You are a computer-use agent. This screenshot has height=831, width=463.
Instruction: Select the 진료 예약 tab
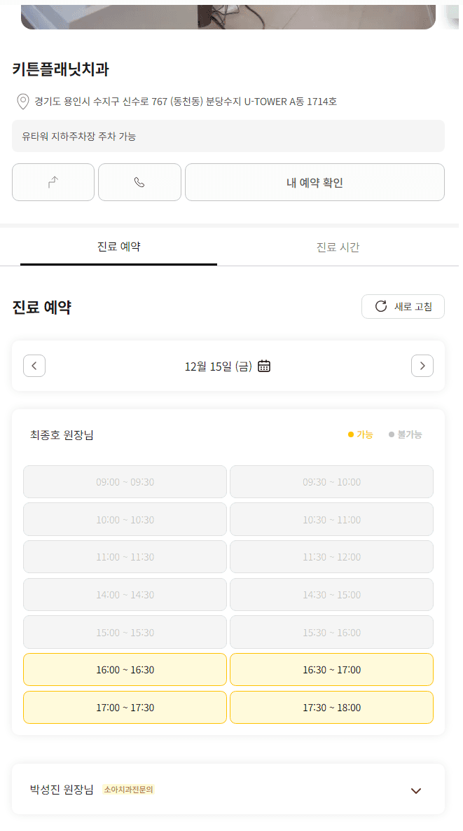click(x=118, y=247)
